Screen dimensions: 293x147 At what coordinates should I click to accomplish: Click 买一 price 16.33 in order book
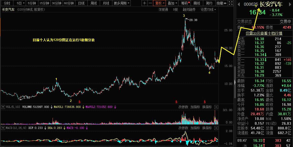(259, 60)
